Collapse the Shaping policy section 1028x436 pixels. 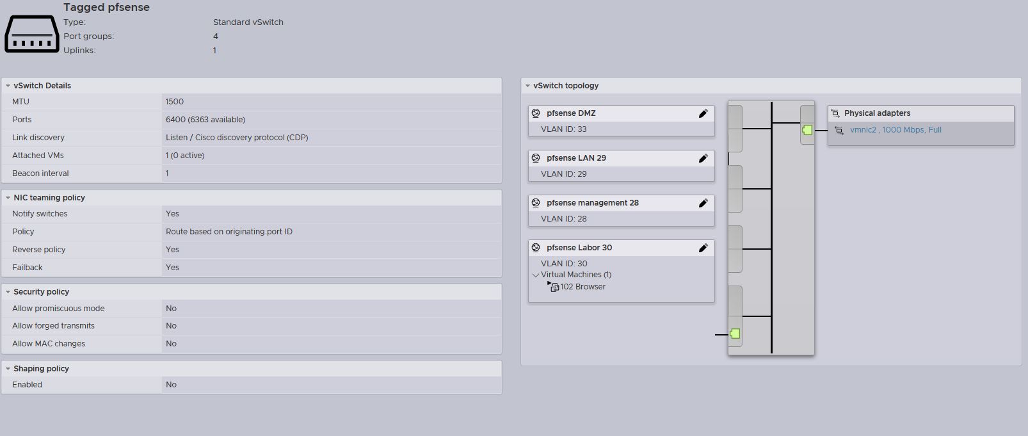[8, 369]
